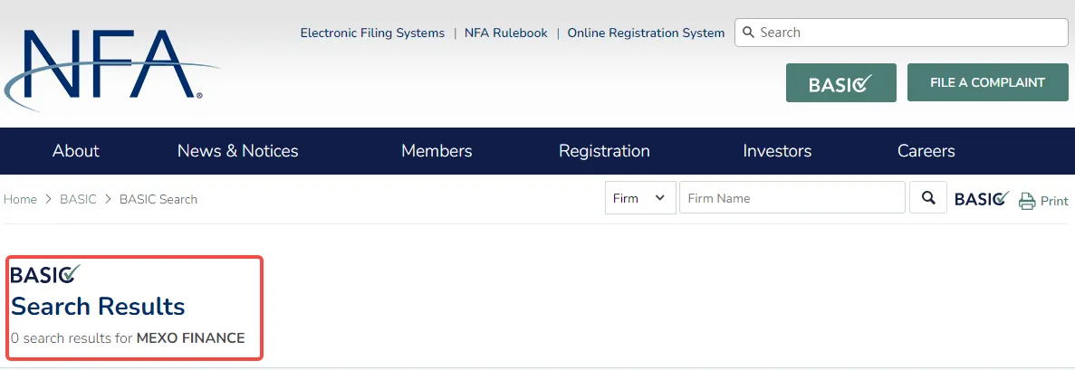Open the Members menu
This screenshot has height=370, width=1075.
437,151
